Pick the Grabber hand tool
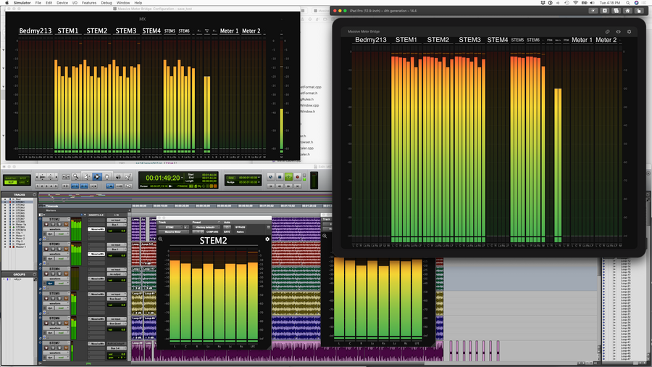This screenshot has width=652, height=367. (x=107, y=177)
